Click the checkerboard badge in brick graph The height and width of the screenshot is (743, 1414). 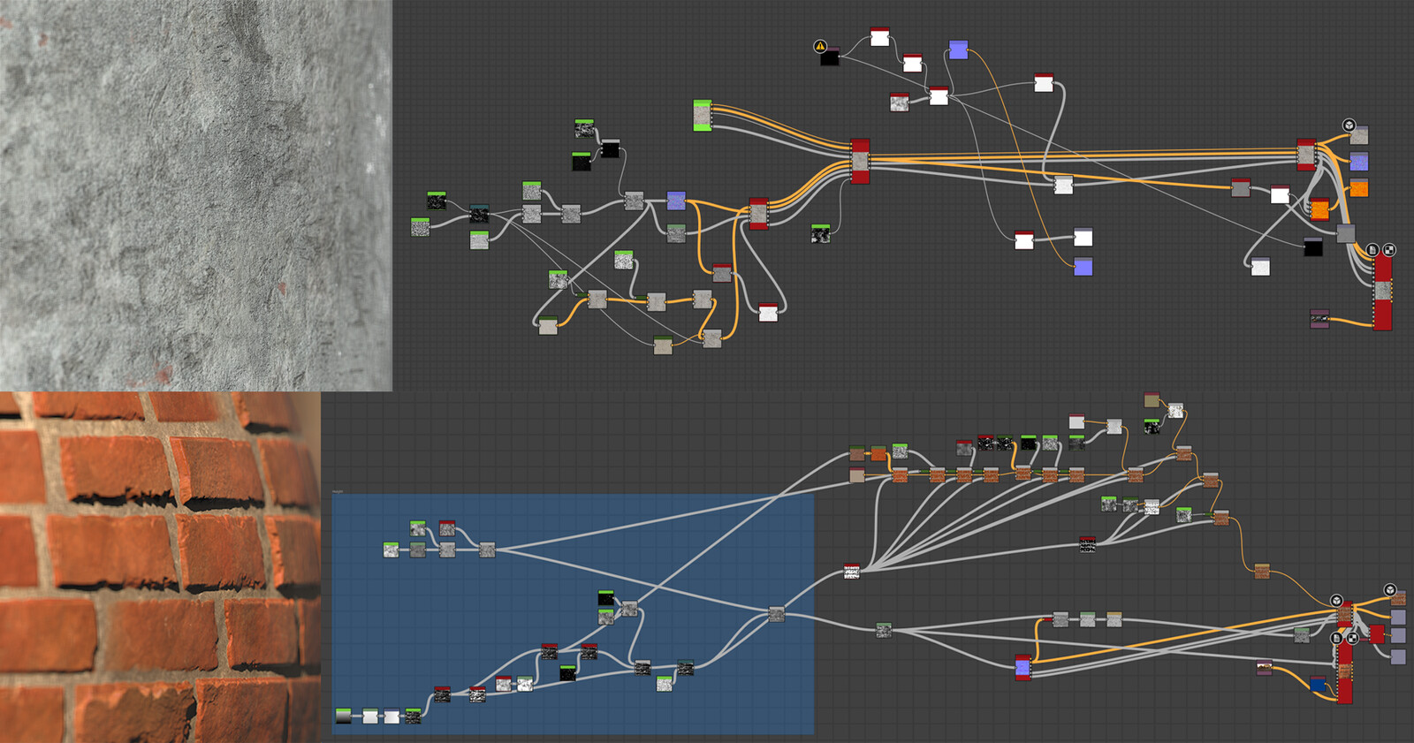coord(1352,638)
